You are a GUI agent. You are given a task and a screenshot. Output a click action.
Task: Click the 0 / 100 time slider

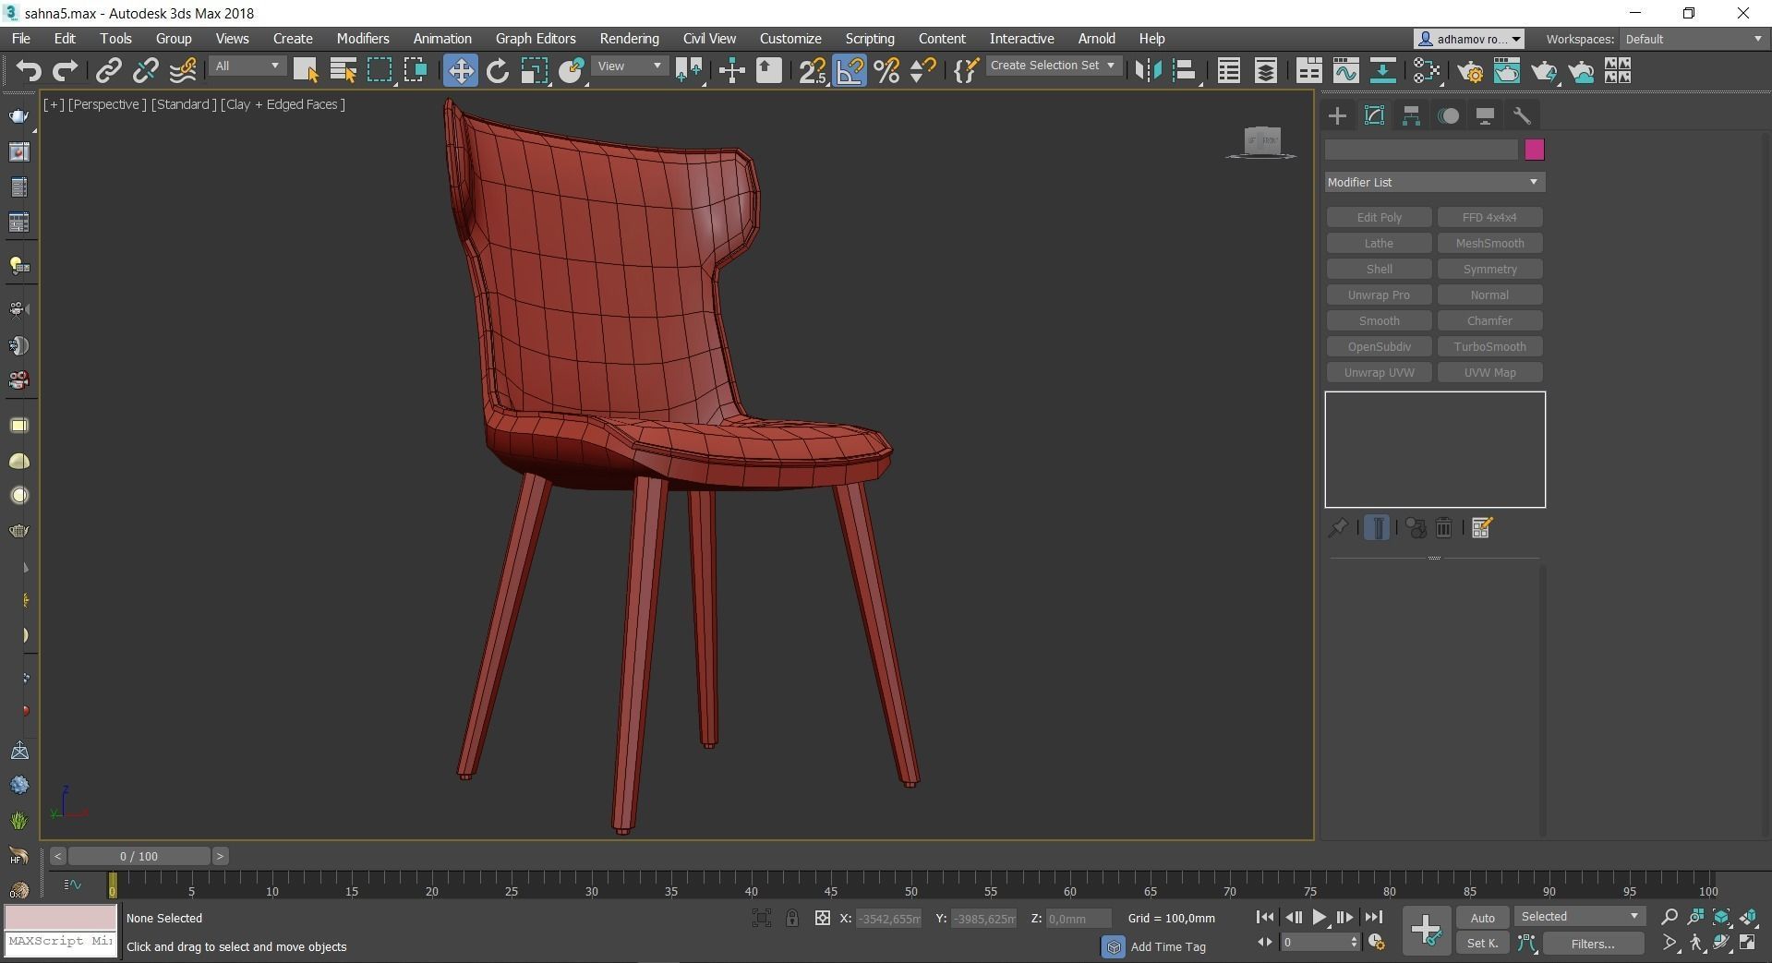coord(139,856)
